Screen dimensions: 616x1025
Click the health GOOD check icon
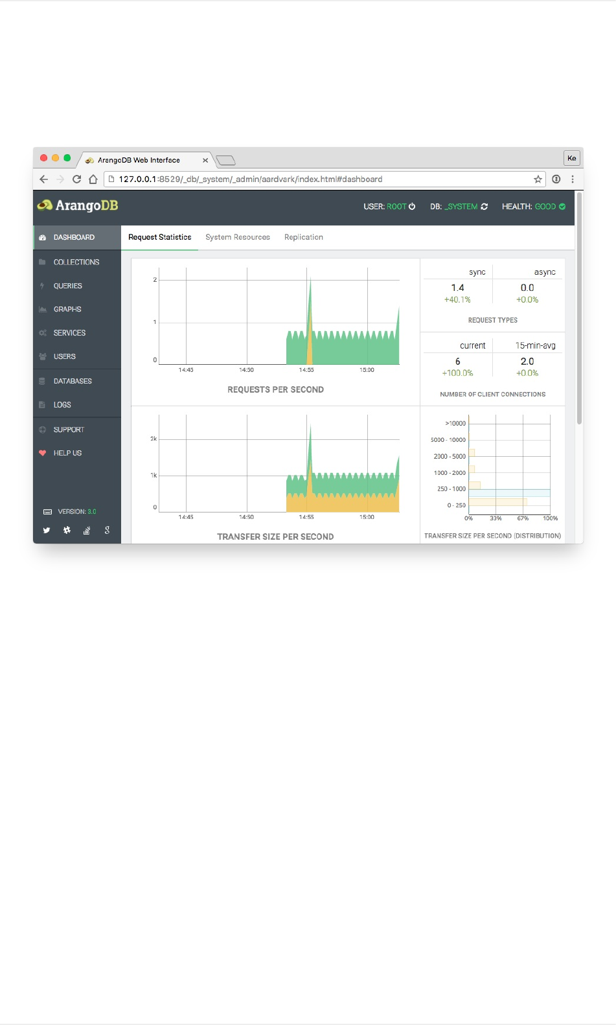click(562, 207)
